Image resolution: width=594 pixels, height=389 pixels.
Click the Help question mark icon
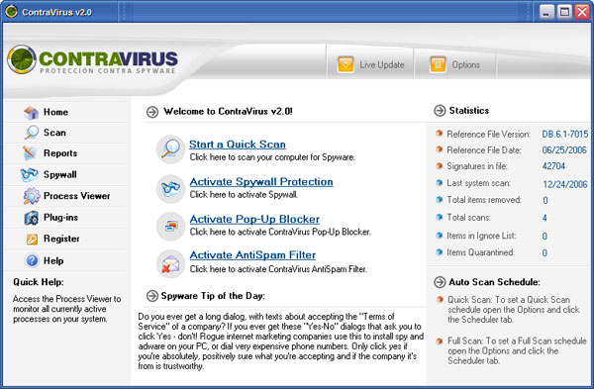32,260
